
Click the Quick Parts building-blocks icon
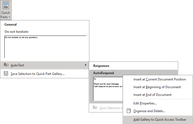(6, 5)
